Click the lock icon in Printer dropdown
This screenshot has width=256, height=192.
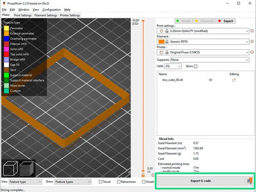click(x=167, y=52)
